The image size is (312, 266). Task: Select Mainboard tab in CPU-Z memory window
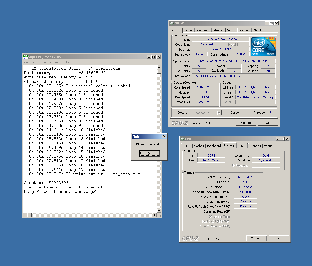214,146
